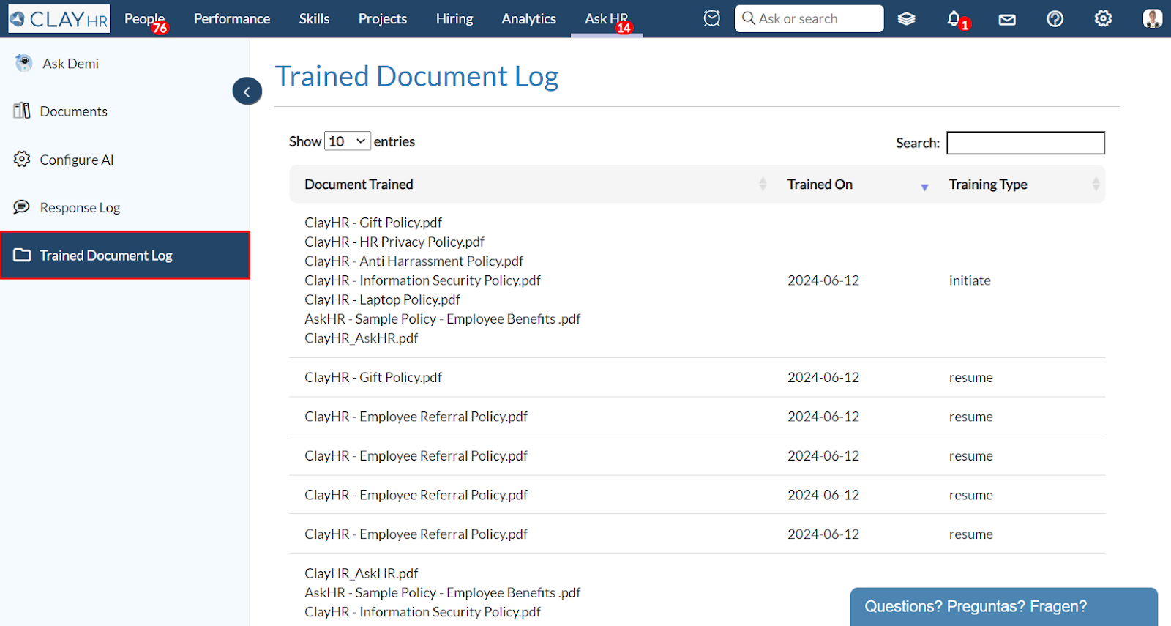The height and width of the screenshot is (626, 1171).
Task: Select Response Log in sidebar
Action: (80, 208)
